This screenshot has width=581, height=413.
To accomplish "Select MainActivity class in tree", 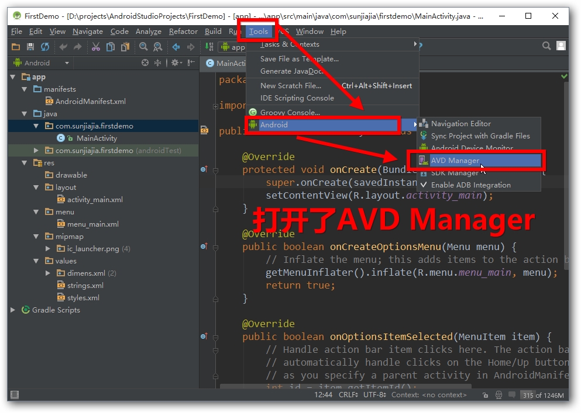I will point(97,138).
